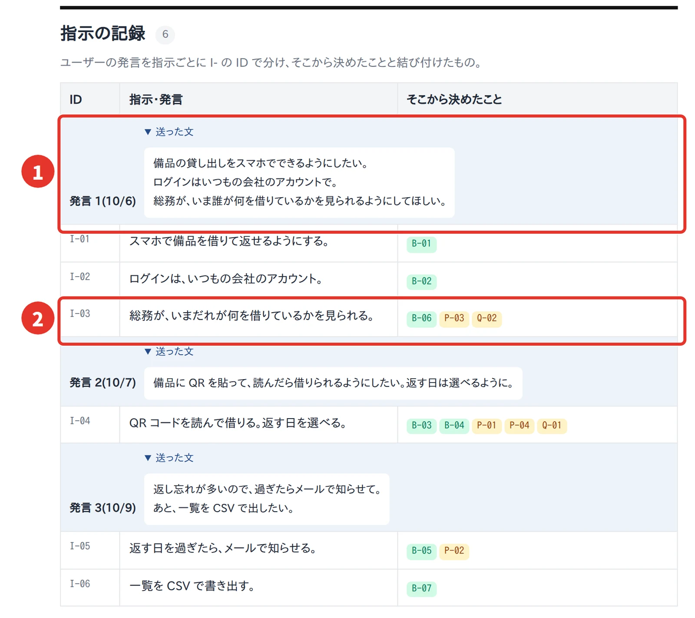
Task: Click the text スマホで備品を借りて返せるようにする。
Action: coord(229,241)
